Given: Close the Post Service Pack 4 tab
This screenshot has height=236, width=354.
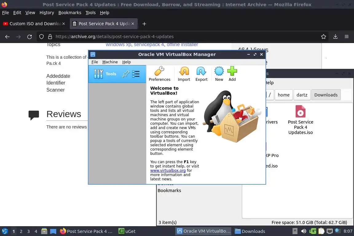Looking at the screenshot, I should pos(133,24).
